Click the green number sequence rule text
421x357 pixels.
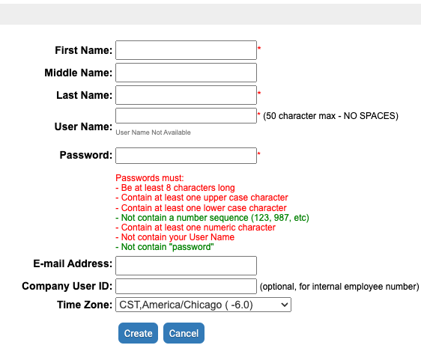(213, 218)
